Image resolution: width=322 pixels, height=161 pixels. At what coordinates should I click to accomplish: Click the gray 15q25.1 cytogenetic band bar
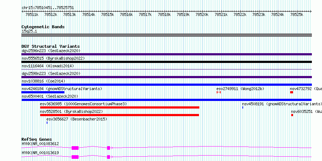point(166,35)
